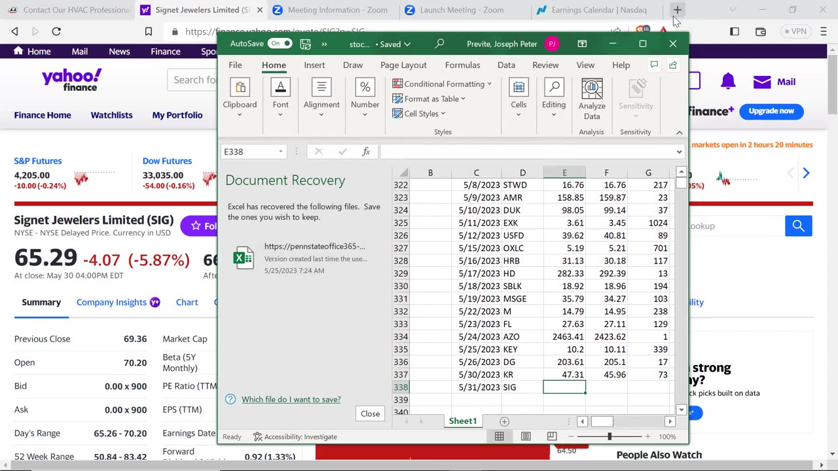Reload the browser page
The height and width of the screenshot is (471, 838).
click(x=56, y=31)
